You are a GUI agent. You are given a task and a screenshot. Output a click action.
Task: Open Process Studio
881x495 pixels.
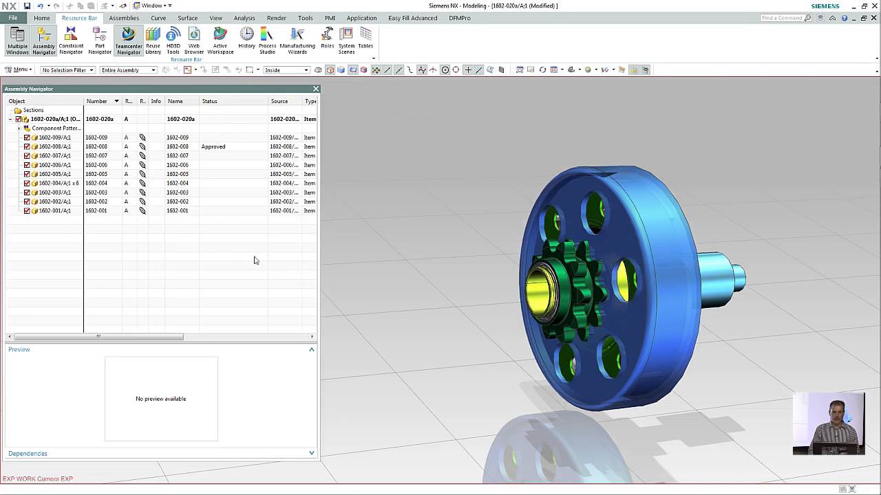267,41
